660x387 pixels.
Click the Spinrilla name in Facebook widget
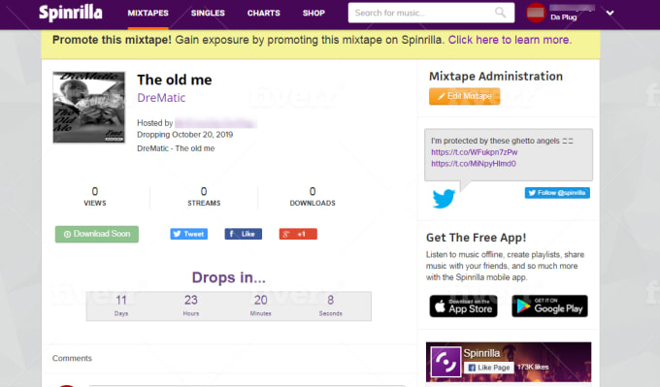(481, 353)
